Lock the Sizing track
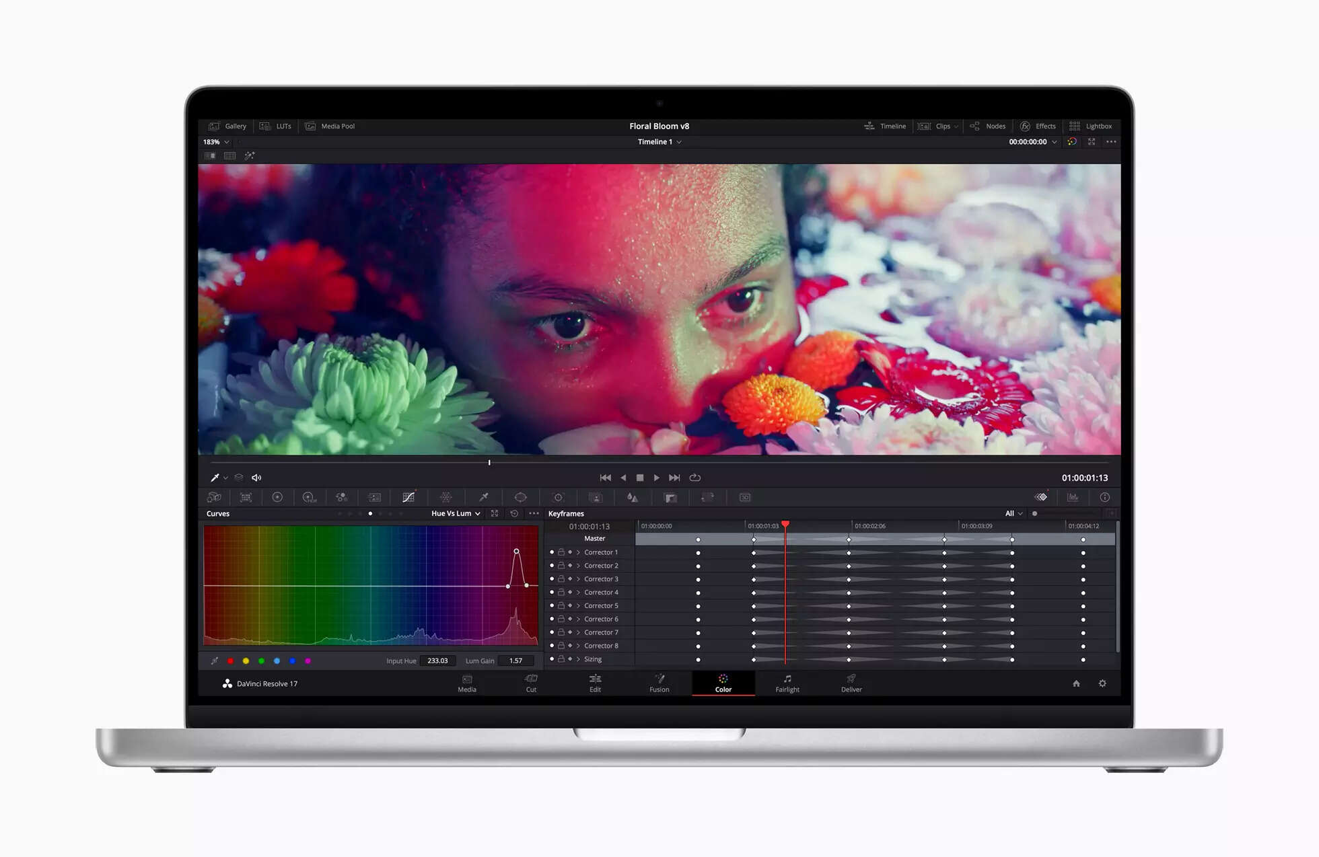1319x857 pixels. (562, 659)
